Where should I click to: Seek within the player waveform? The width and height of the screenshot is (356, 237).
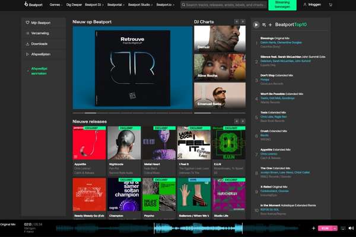click(x=177, y=228)
